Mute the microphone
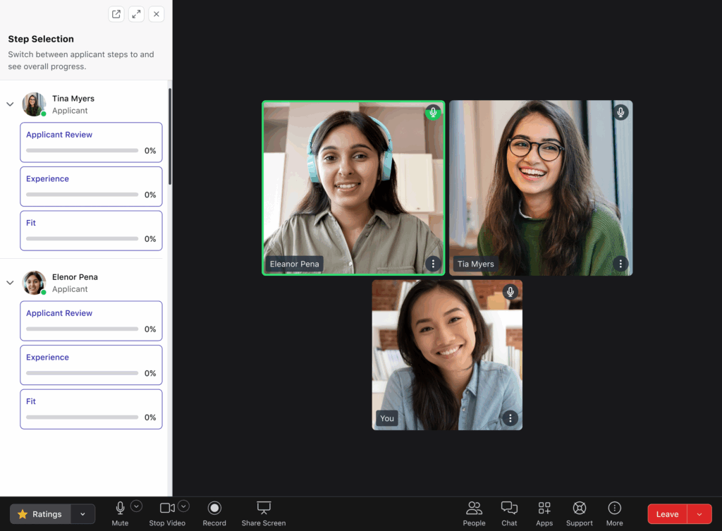722x531 pixels. click(120, 513)
